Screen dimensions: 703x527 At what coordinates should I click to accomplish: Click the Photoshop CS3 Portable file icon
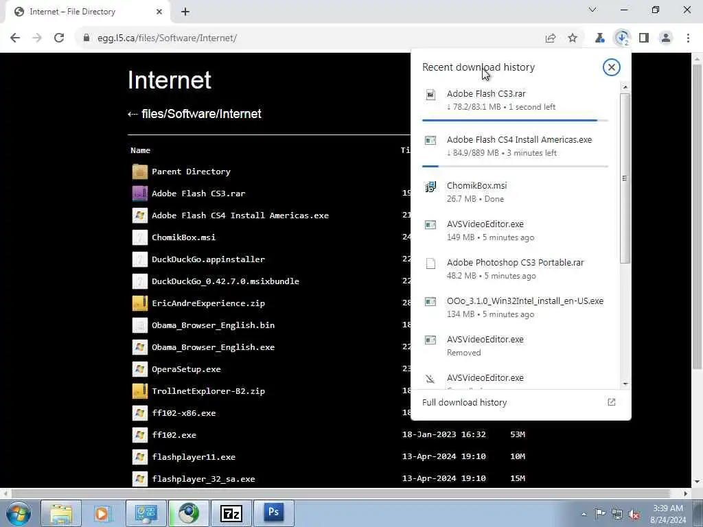[x=430, y=263]
